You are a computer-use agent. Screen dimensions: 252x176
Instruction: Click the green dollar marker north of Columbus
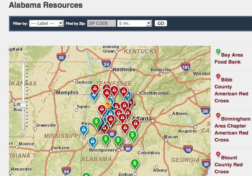coord(132,135)
